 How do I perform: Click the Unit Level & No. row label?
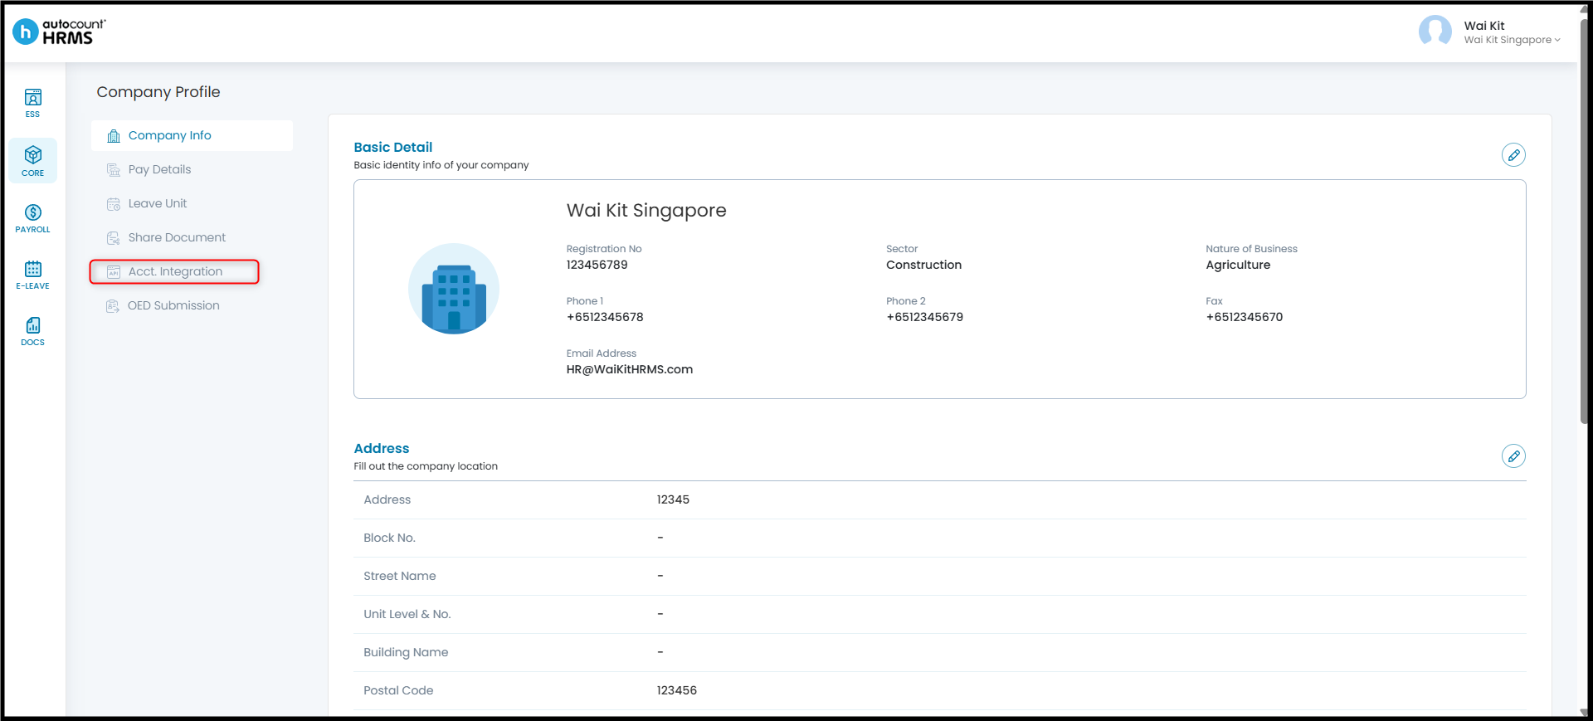click(x=407, y=614)
